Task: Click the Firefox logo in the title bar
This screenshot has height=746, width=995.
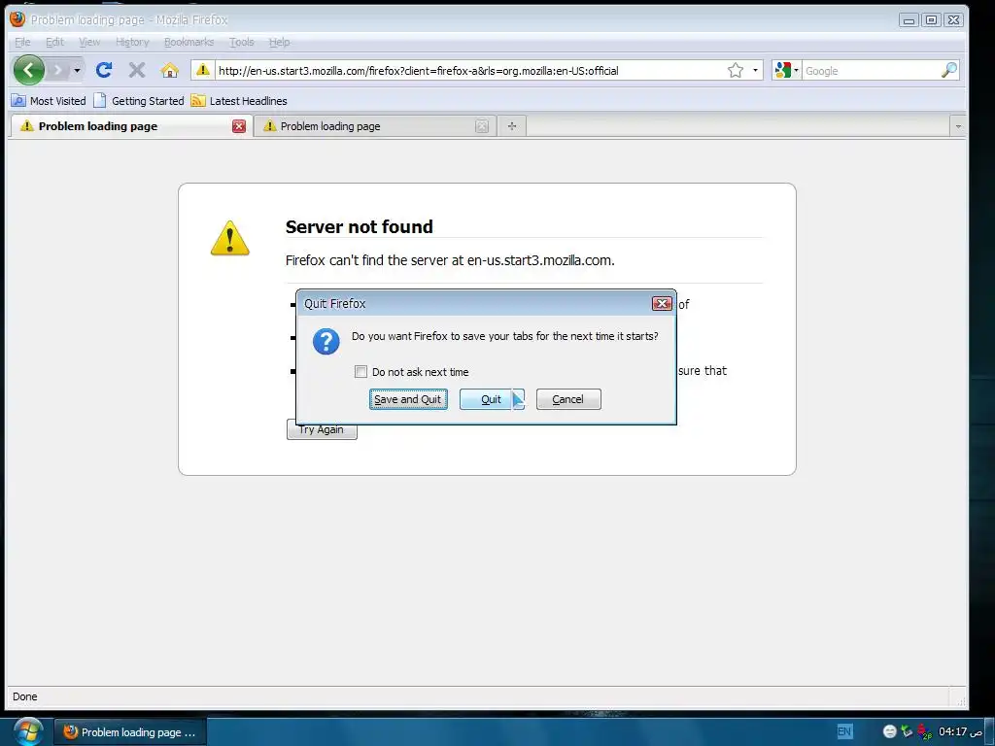Action: click(17, 19)
